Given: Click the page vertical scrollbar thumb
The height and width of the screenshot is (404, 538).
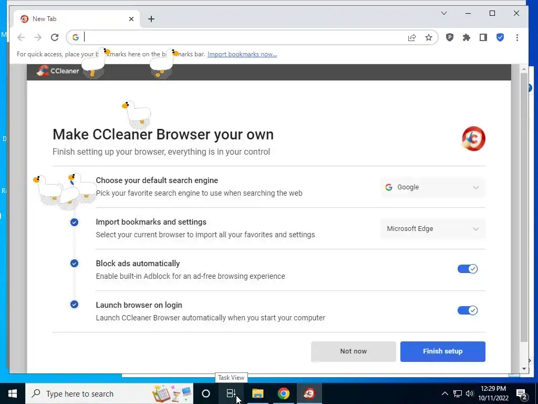Looking at the screenshot, I should coord(524,208).
